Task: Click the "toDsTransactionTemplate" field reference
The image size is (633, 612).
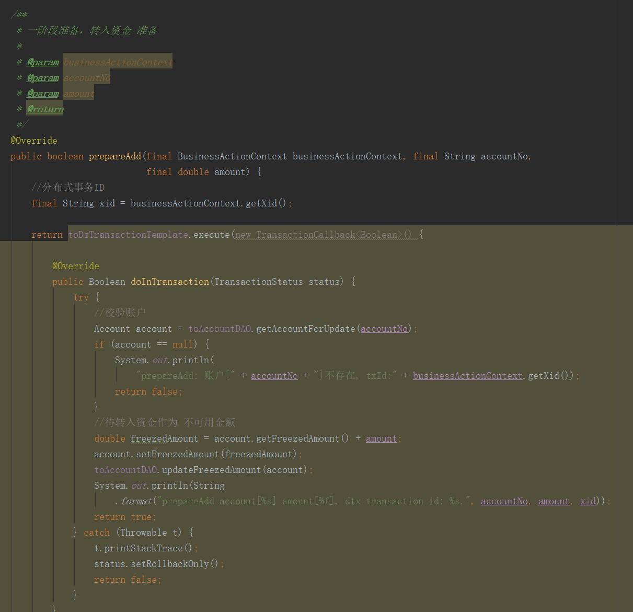Action: (x=128, y=235)
